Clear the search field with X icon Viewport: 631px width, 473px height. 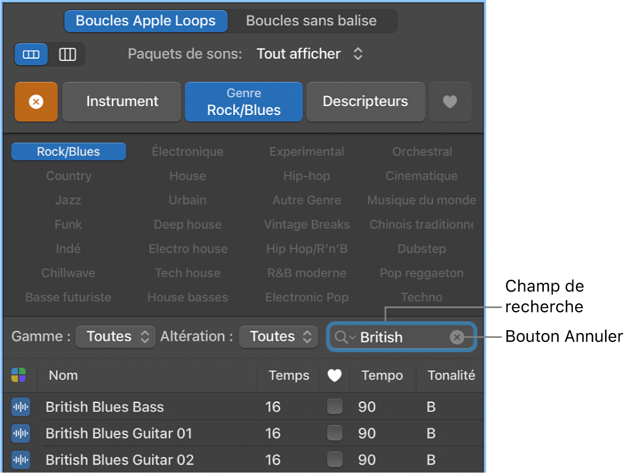click(x=457, y=337)
